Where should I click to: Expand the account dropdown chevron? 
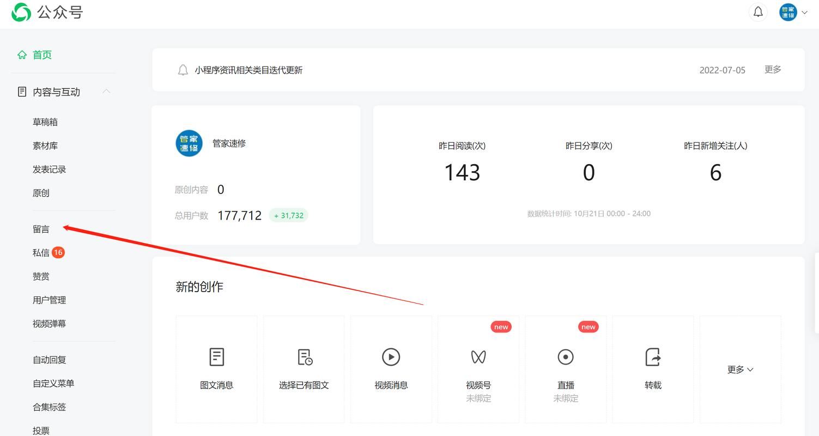tap(804, 13)
